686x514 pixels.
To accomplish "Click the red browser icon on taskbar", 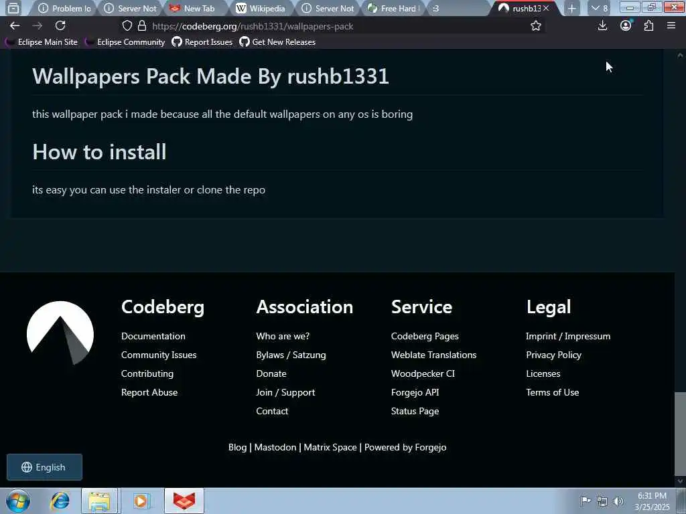I will (x=184, y=501).
